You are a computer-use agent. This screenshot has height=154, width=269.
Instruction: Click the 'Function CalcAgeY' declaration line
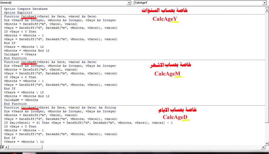[50, 16]
